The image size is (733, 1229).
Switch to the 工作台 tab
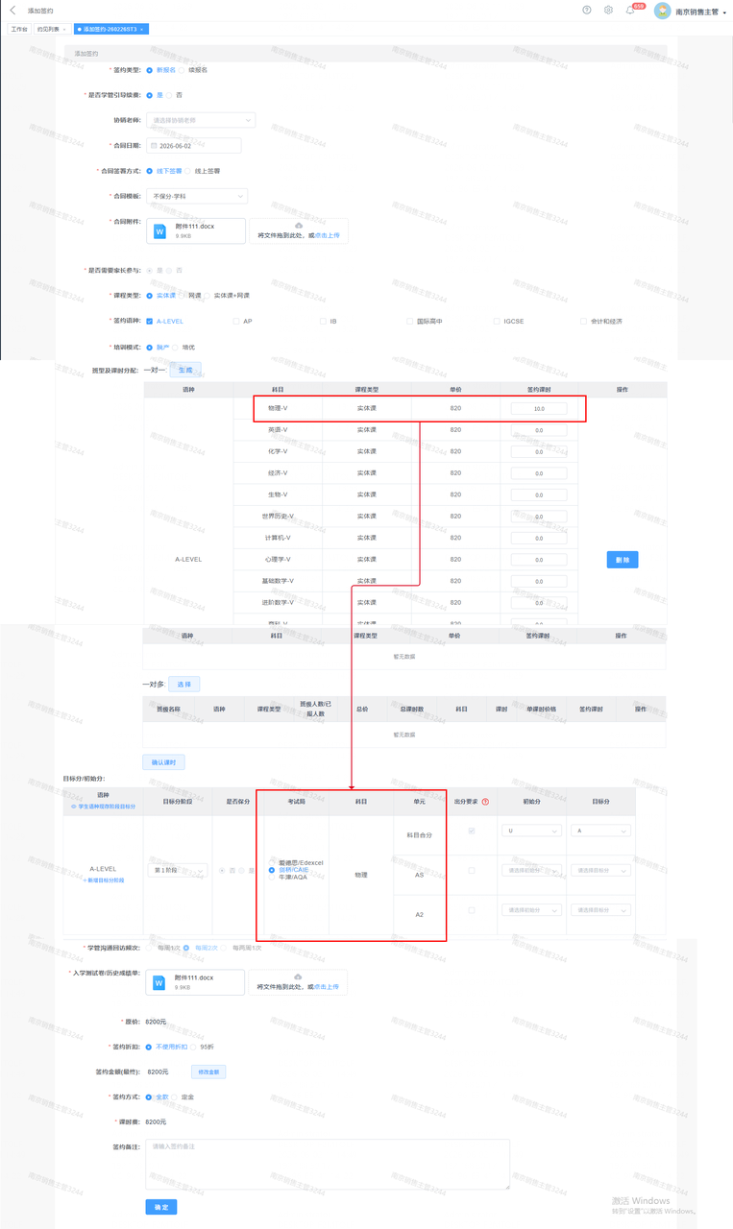tap(19, 30)
